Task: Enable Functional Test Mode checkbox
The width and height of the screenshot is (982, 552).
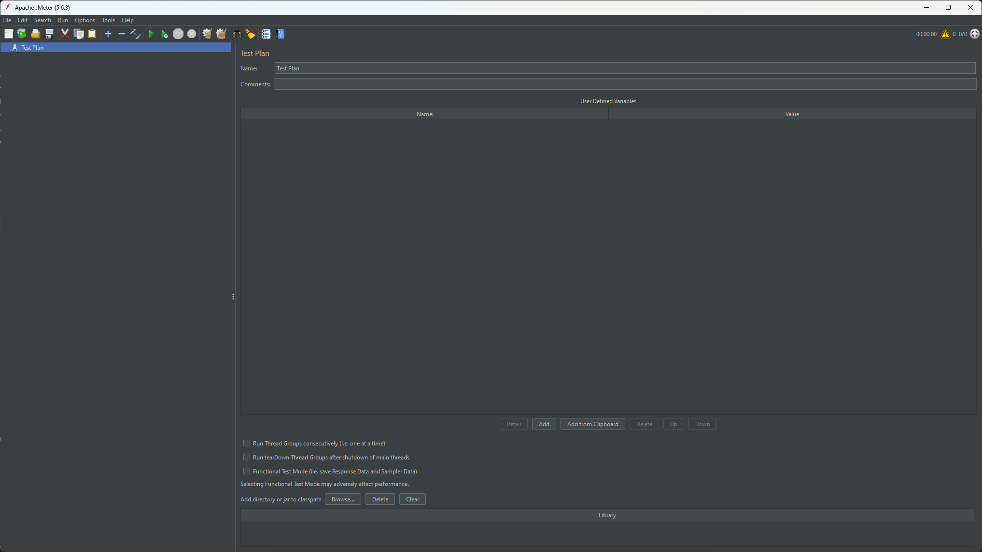Action: pyautogui.click(x=247, y=471)
